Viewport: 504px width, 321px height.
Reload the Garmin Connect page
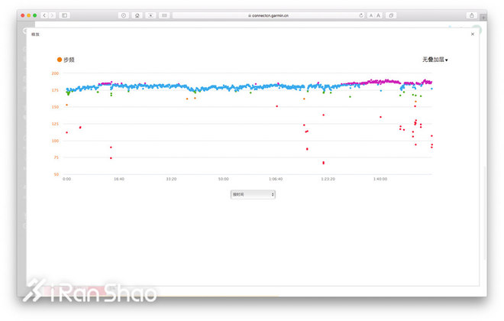[x=360, y=15]
